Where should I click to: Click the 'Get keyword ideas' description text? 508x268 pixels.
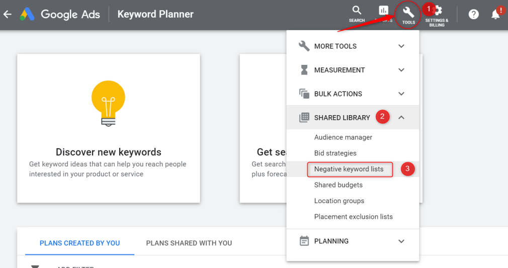(x=108, y=169)
